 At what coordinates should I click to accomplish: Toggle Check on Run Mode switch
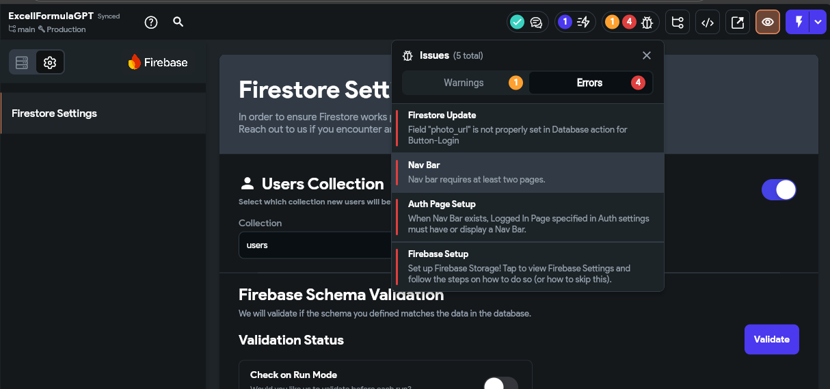pos(500,384)
